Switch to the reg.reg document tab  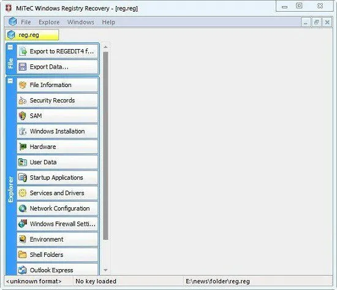(x=32, y=35)
